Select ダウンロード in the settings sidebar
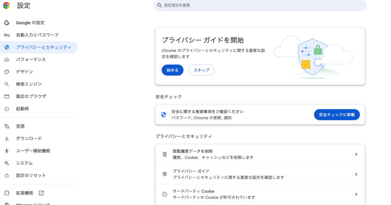Viewport: 391px width, 205px height. click(29, 139)
